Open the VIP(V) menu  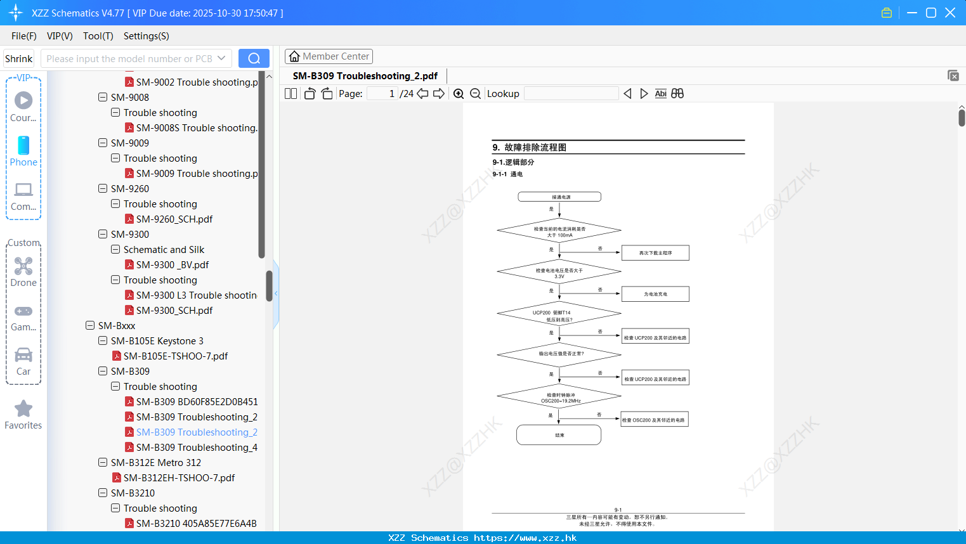pyautogui.click(x=60, y=36)
